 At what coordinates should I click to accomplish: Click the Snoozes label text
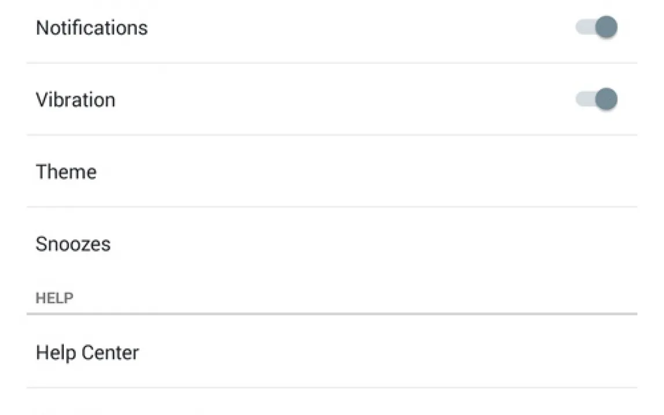(x=73, y=243)
